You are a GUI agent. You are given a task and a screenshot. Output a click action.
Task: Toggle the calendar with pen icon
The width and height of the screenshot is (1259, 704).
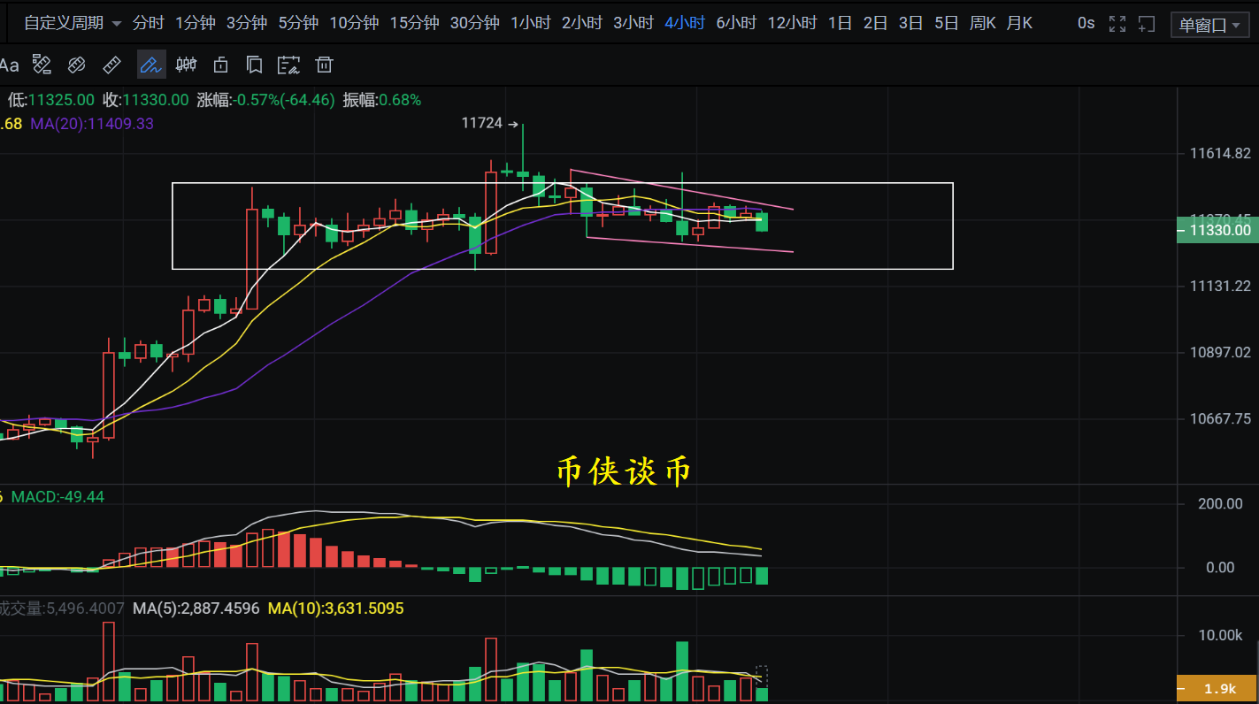(288, 65)
